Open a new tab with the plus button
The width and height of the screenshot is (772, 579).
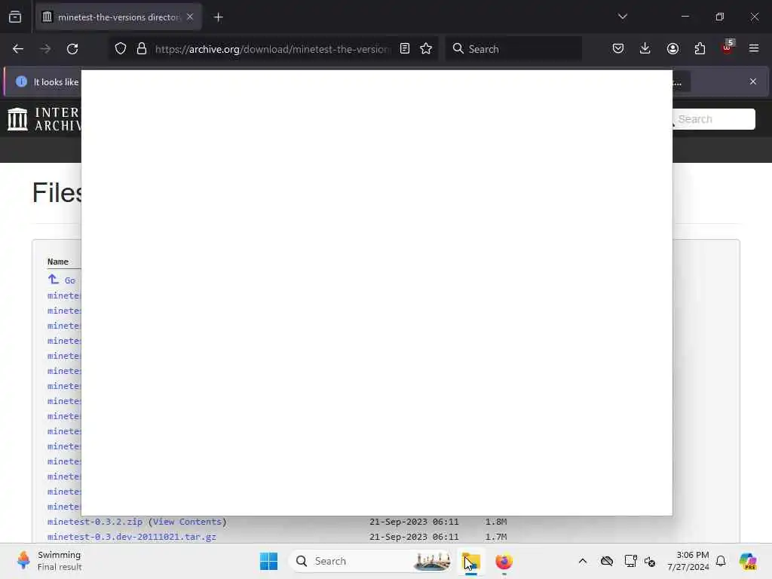tap(219, 17)
